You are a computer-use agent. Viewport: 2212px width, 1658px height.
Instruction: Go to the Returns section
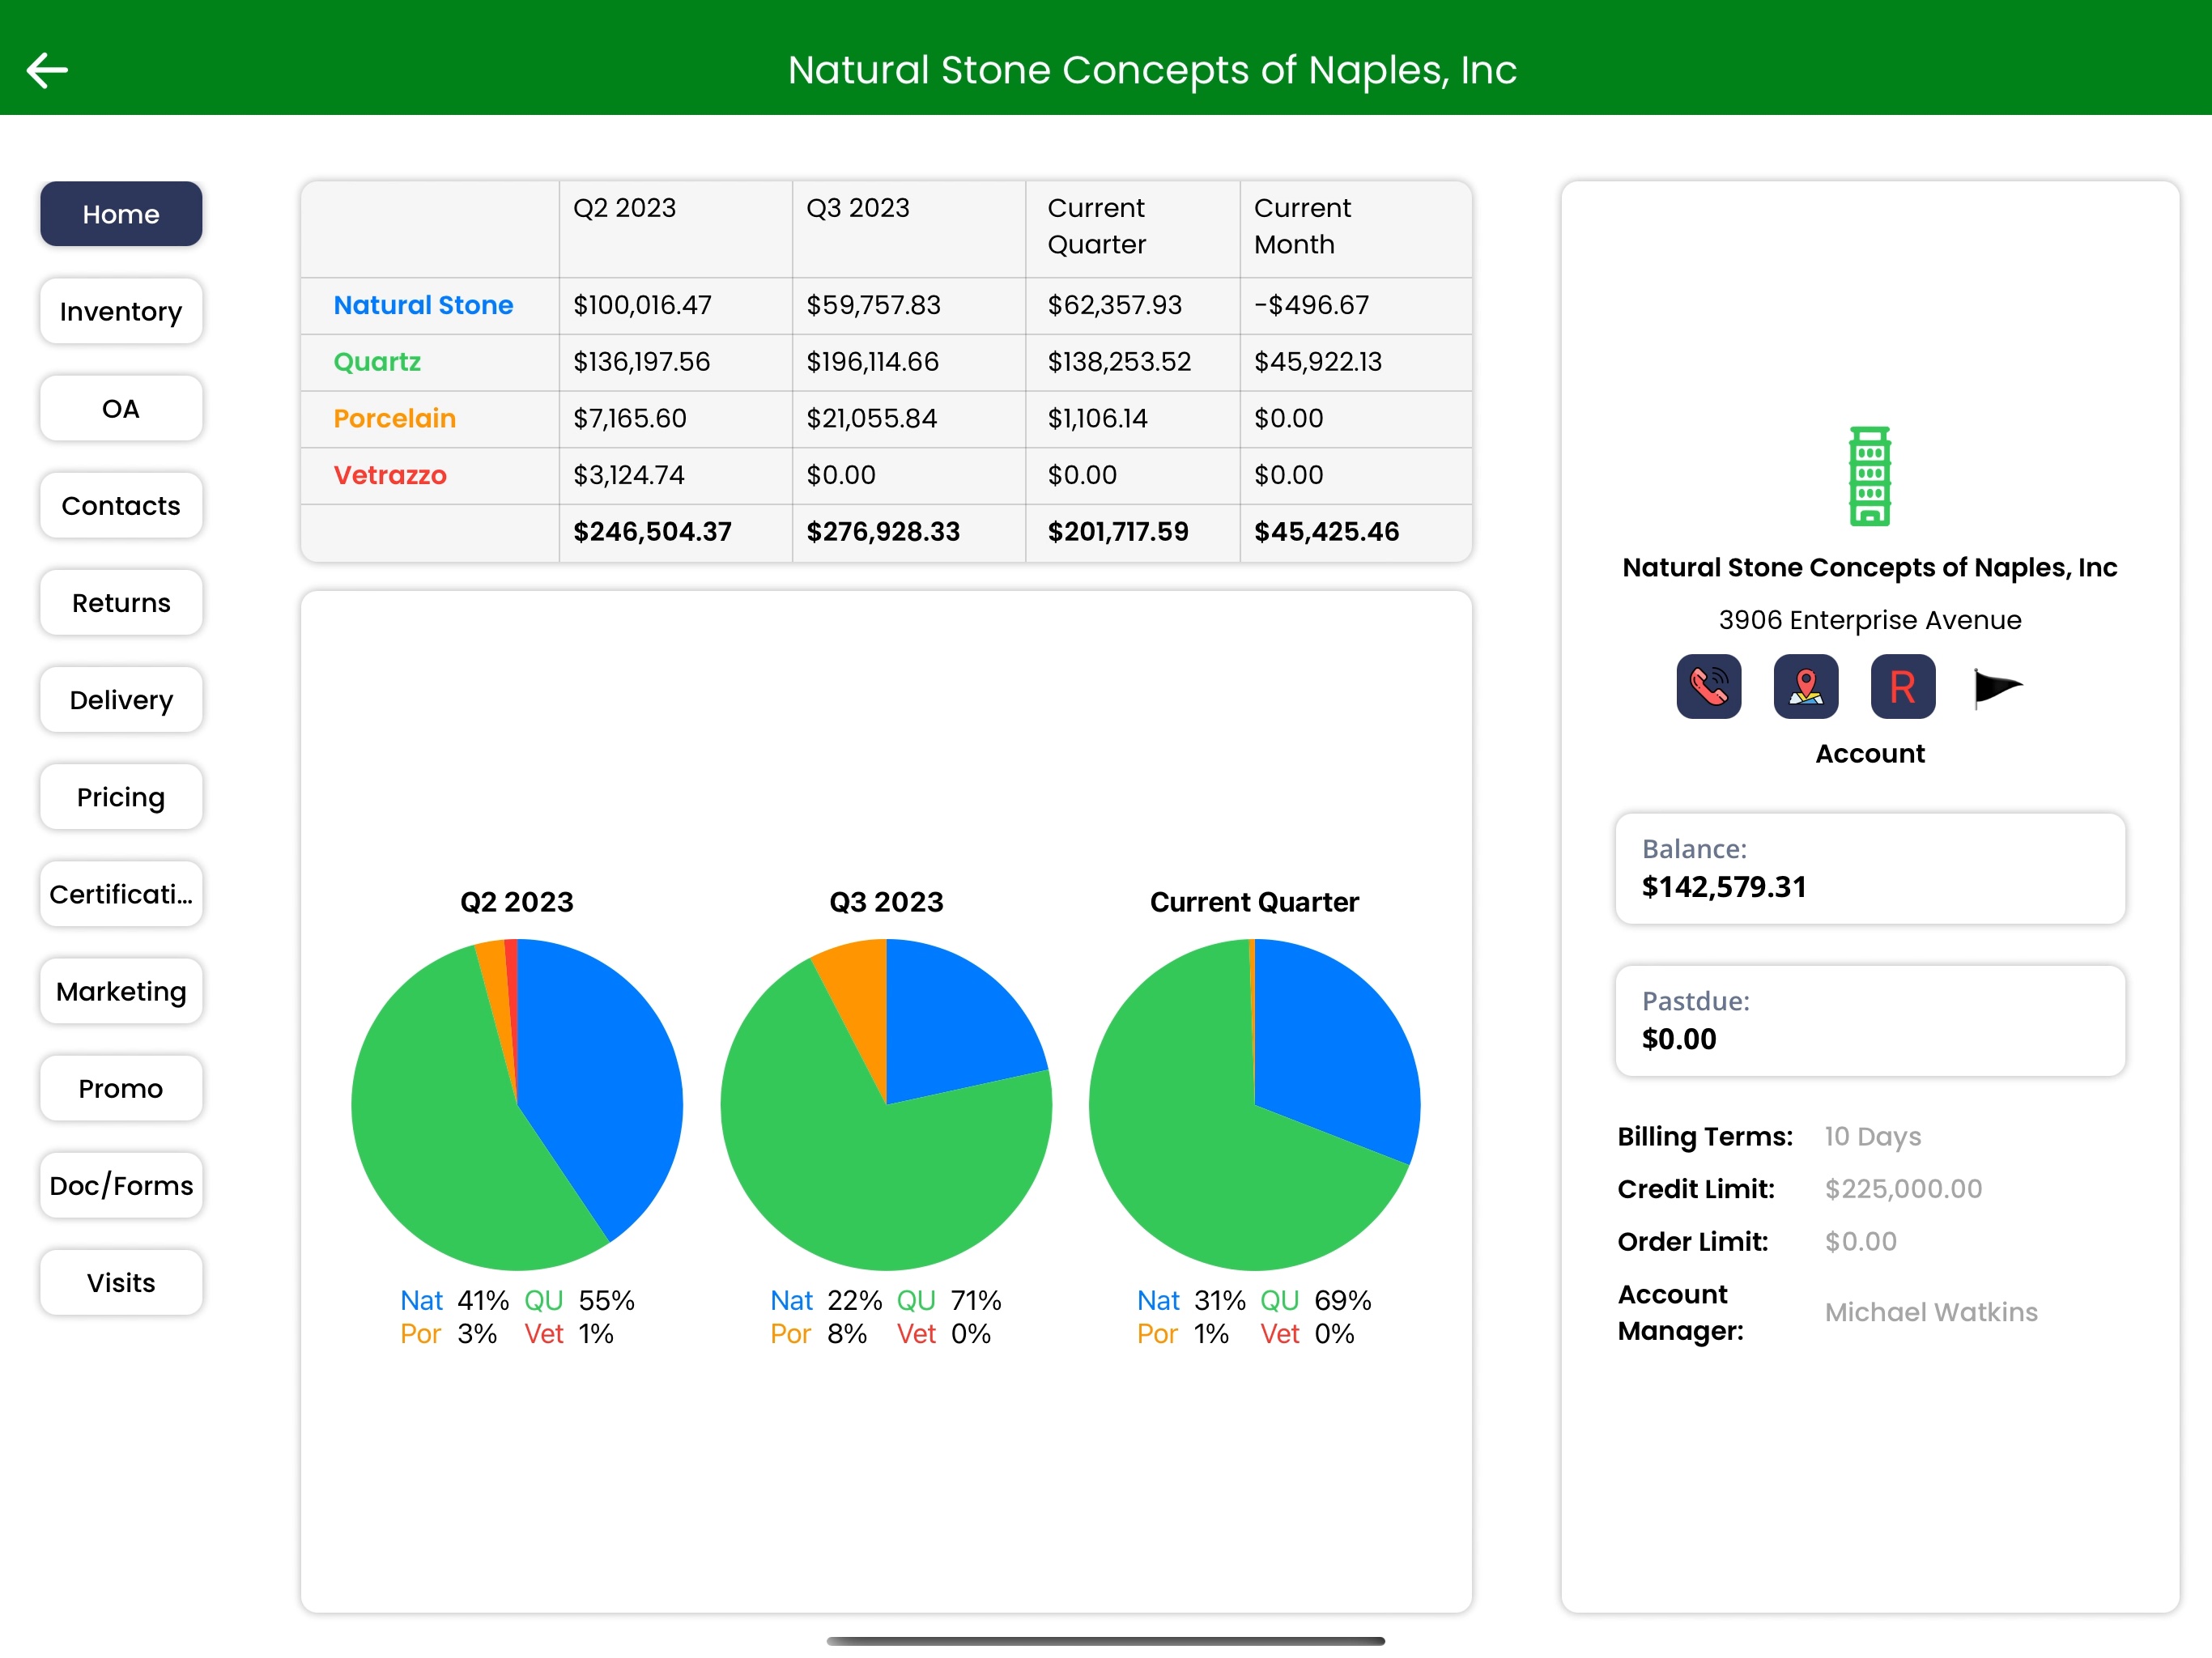point(121,603)
